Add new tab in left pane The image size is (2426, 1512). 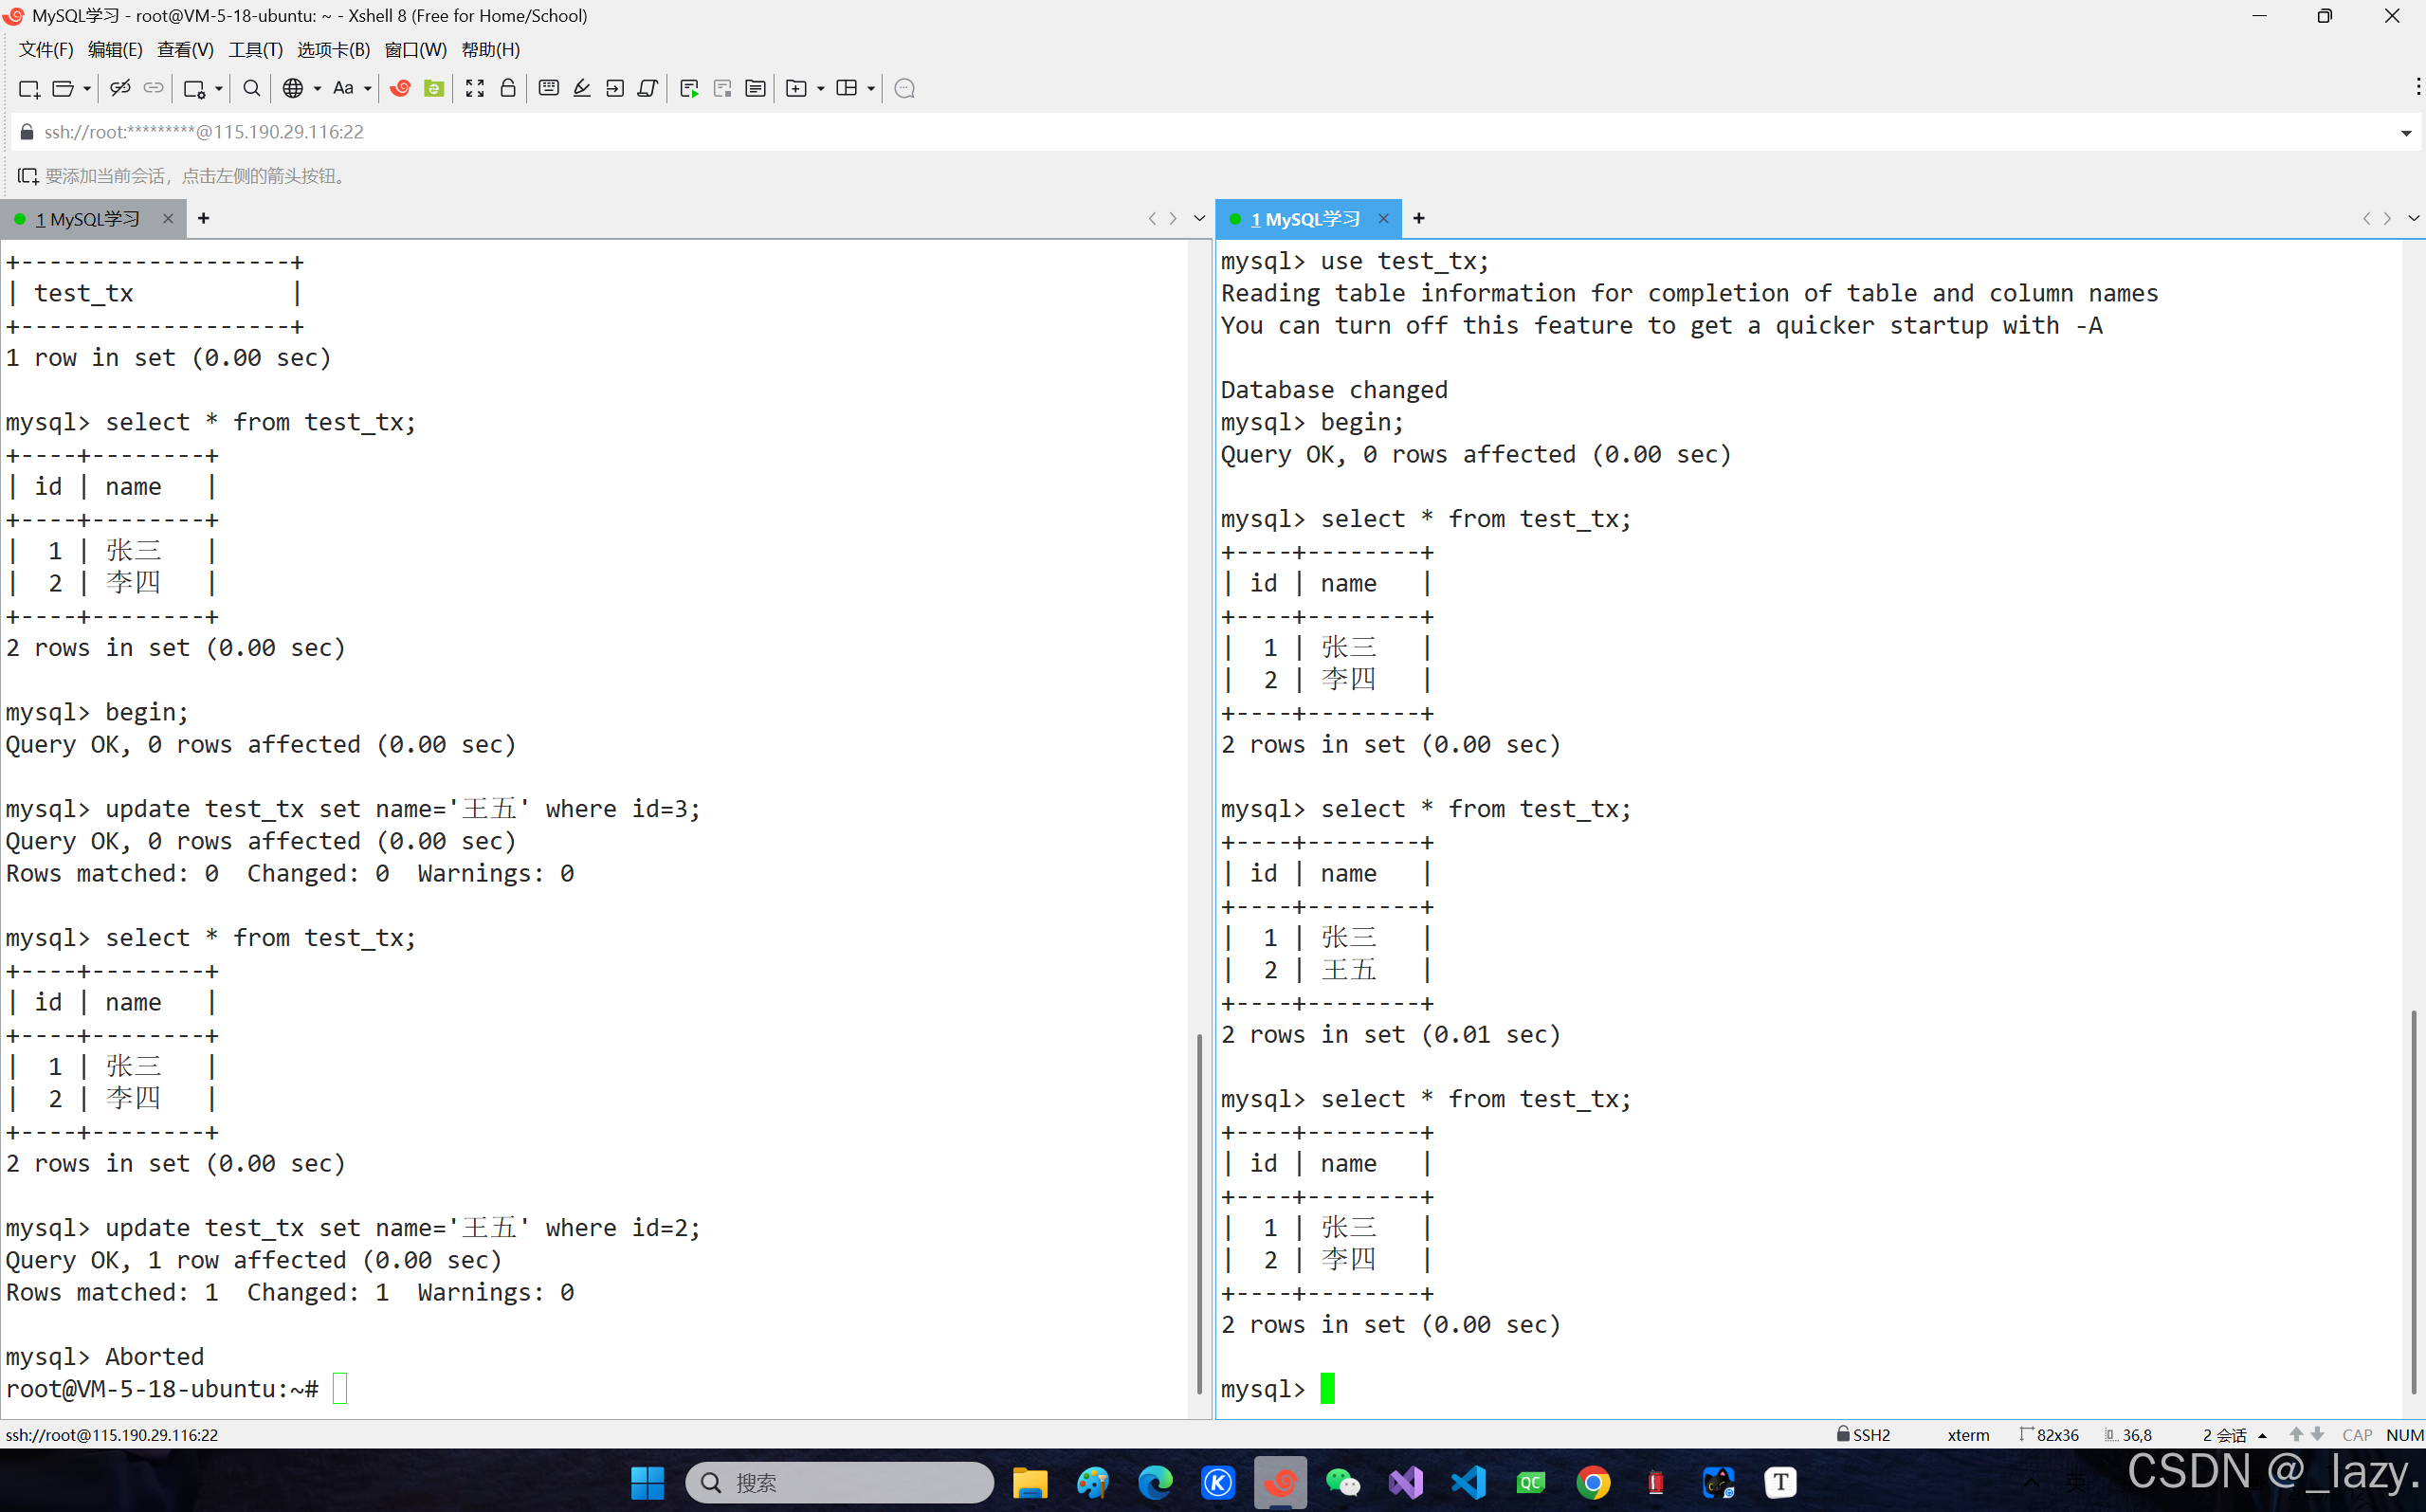[204, 218]
